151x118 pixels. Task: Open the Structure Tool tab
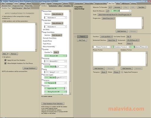tap(6, 6)
